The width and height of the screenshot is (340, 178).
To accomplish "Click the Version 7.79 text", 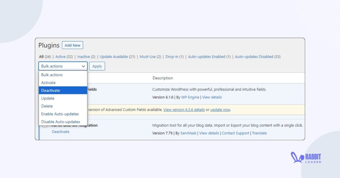I will 162,133.
